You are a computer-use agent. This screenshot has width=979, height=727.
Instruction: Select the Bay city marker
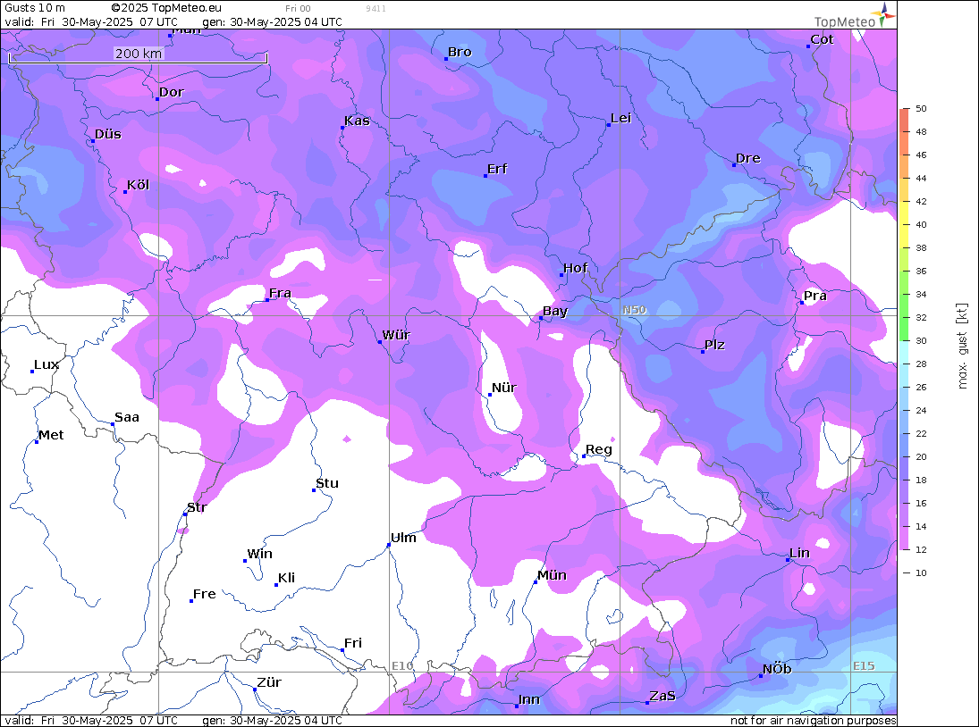(541, 318)
